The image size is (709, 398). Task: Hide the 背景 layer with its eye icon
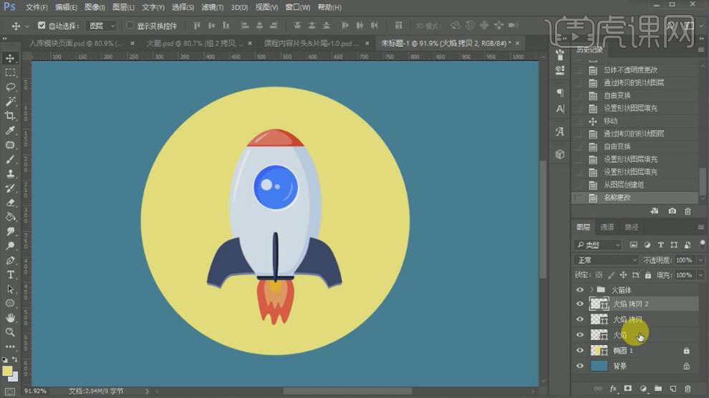click(x=580, y=366)
